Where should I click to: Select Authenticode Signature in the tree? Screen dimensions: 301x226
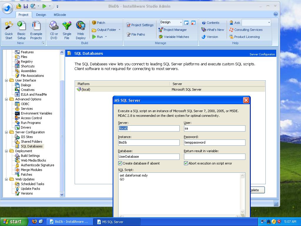point(37,165)
